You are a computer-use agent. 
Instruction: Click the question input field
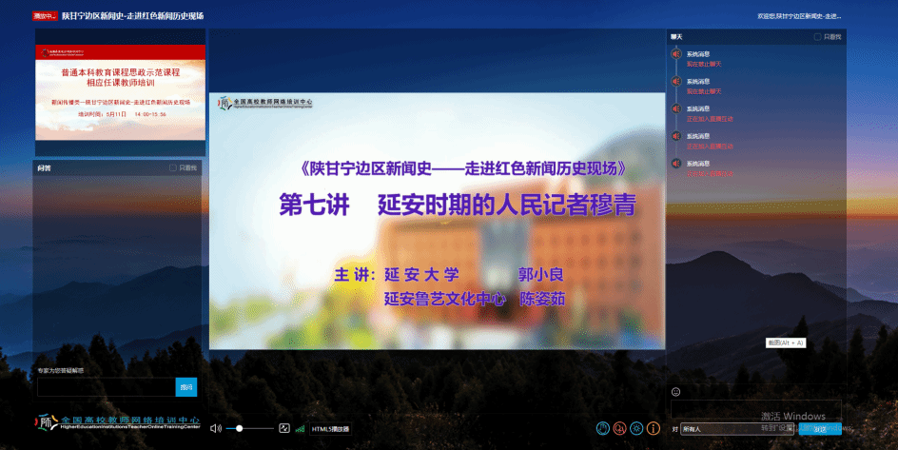(x=106, y=387)
